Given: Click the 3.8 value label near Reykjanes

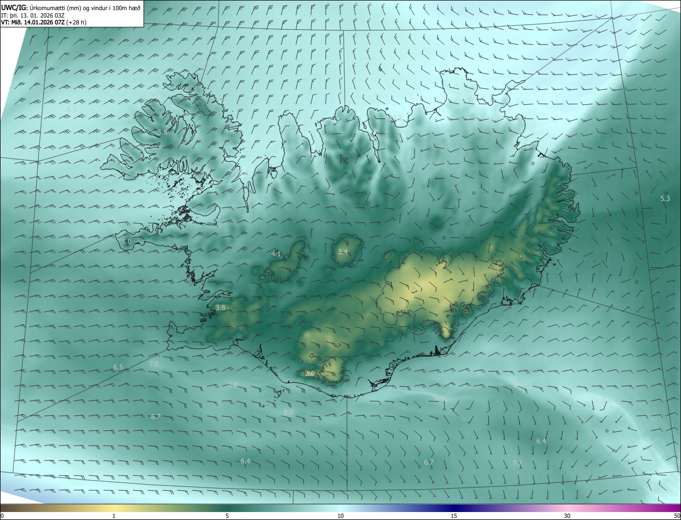Looking at the screenshot, I should point(220,307).
